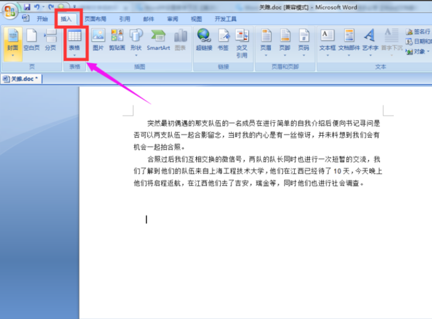Select the 关雎.doc document tab
Viewport: 432px width, 319px height.
[22, 79]
